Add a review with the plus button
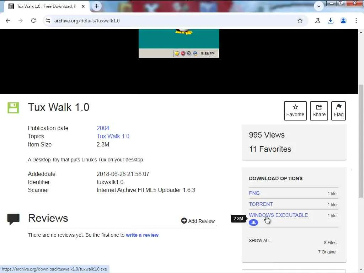The height and width of the screenshot is (273, 364). (198, 221)
